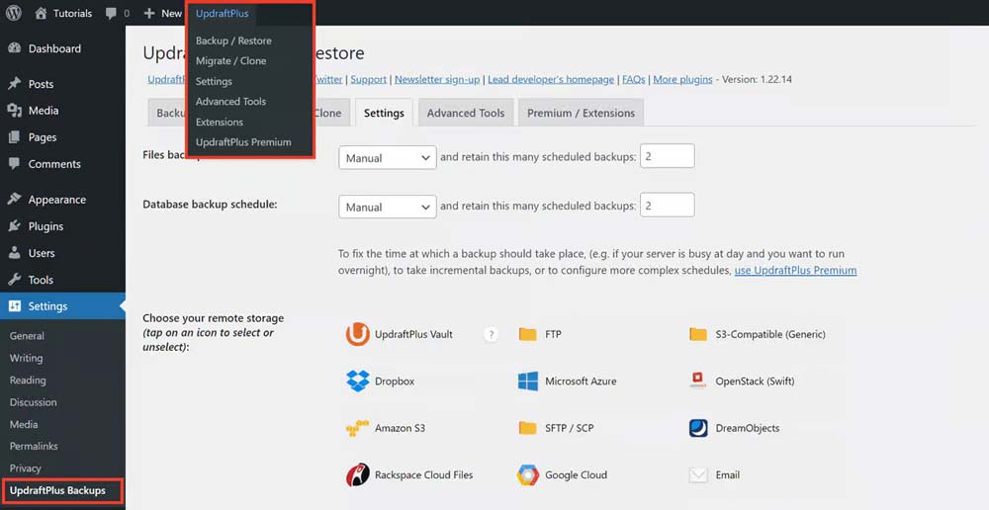Open Writing settings submenu item

click(26, 358)
